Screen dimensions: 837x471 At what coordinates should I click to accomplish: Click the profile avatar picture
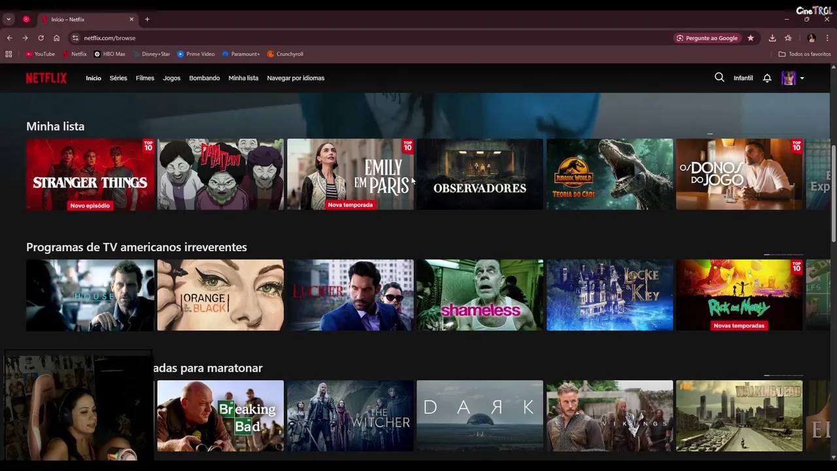point(789,78)
